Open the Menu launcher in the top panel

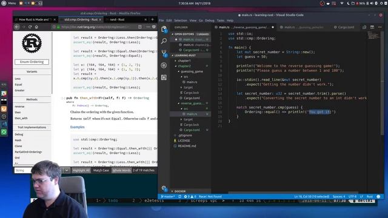pyautogui.click(x=9, y=3)
